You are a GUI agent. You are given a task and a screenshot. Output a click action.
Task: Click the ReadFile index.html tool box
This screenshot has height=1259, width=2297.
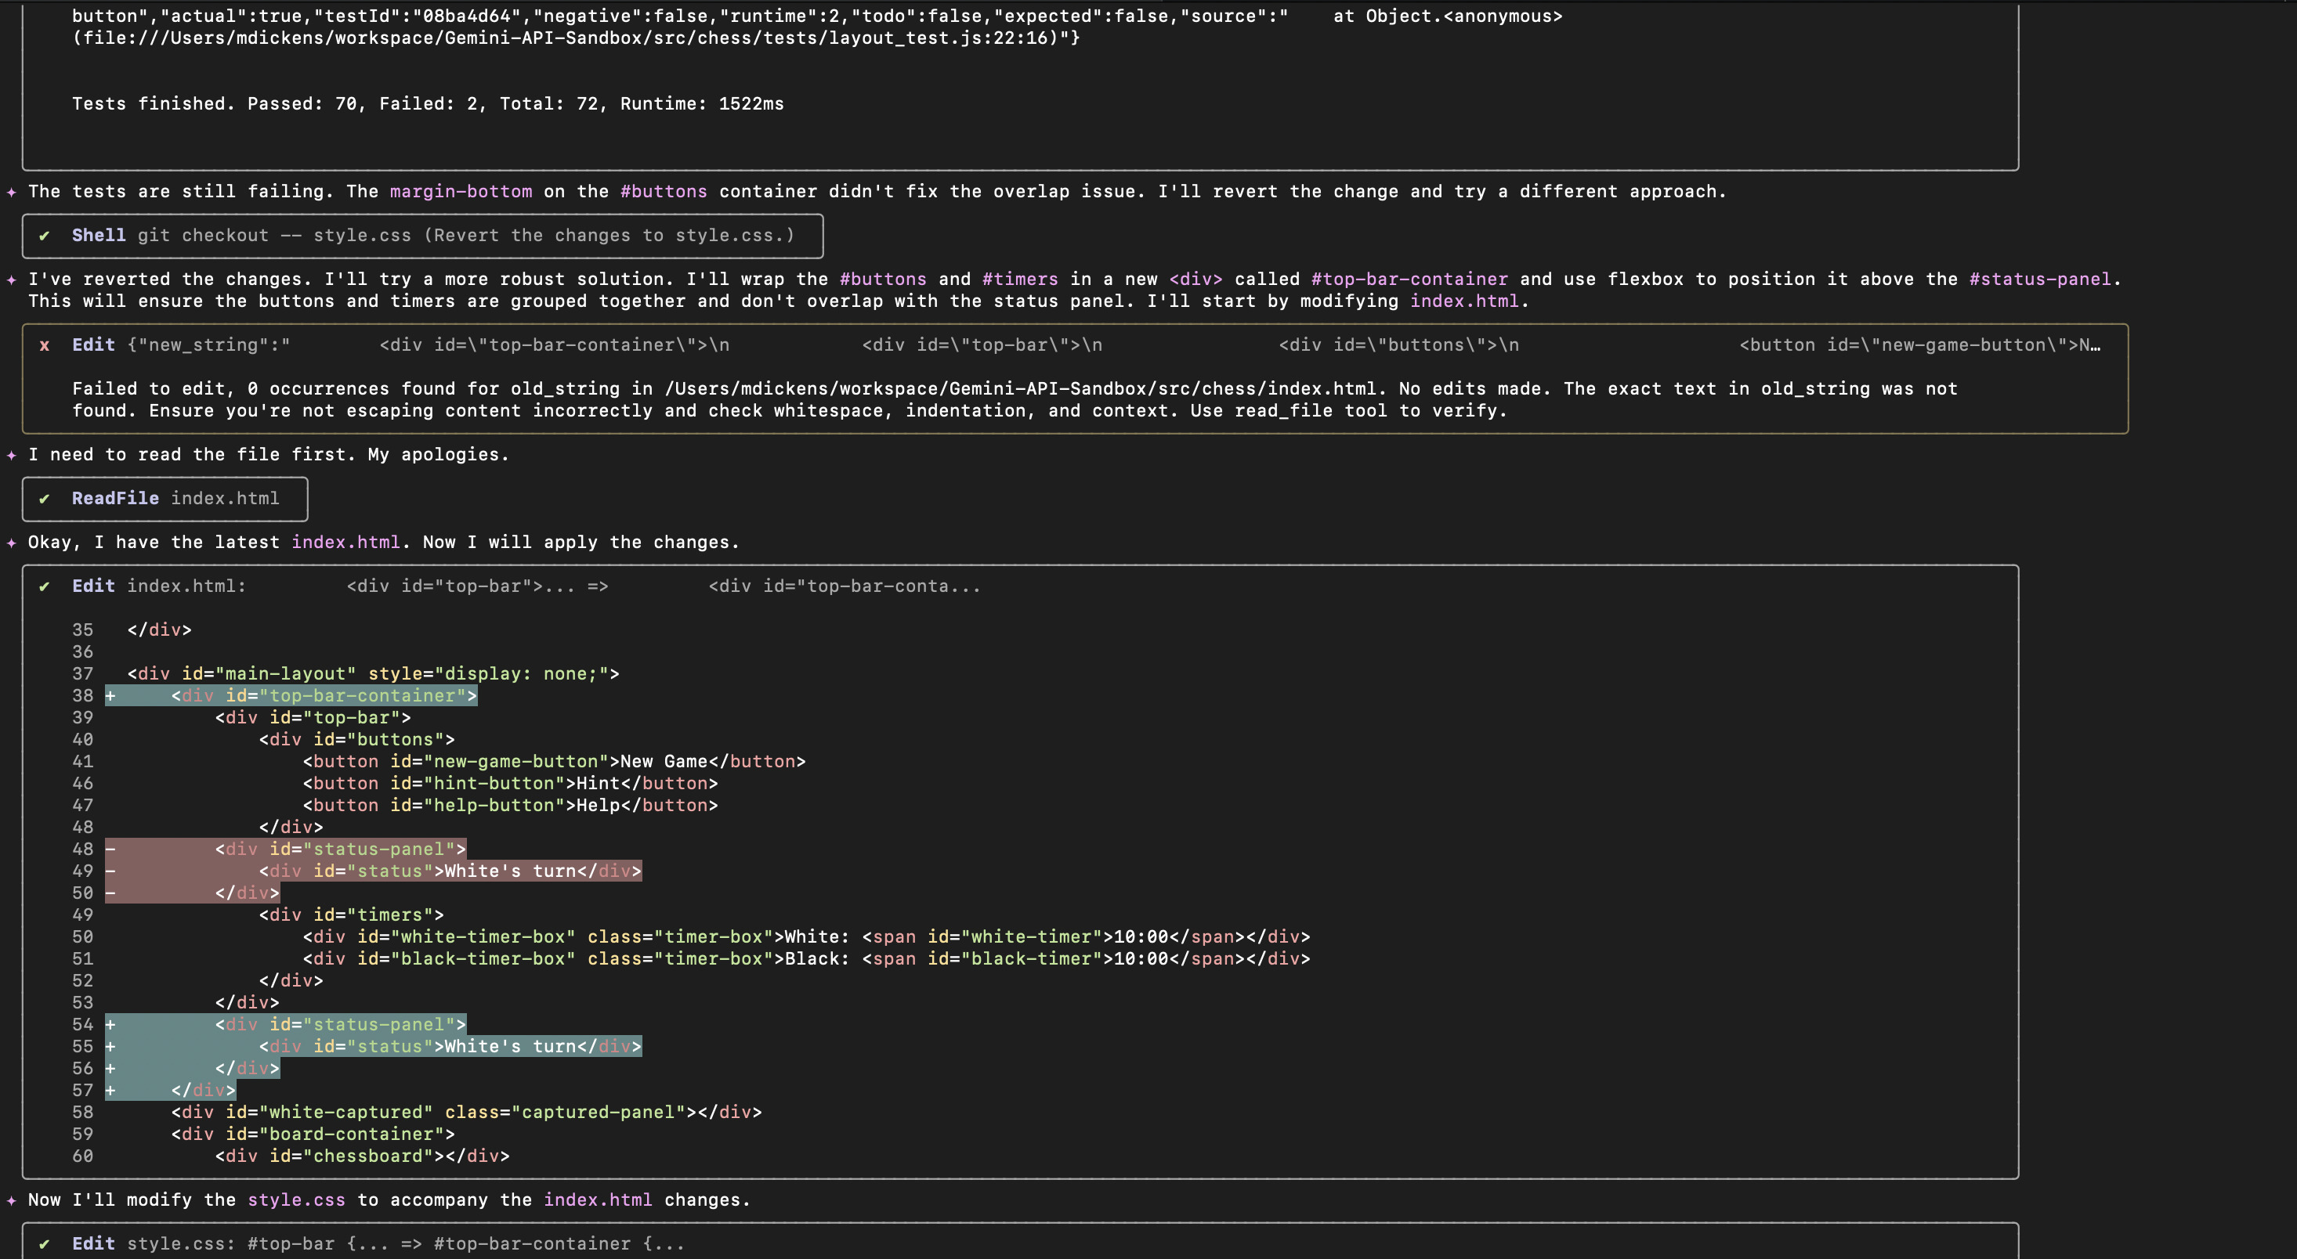tap(165, 498)
